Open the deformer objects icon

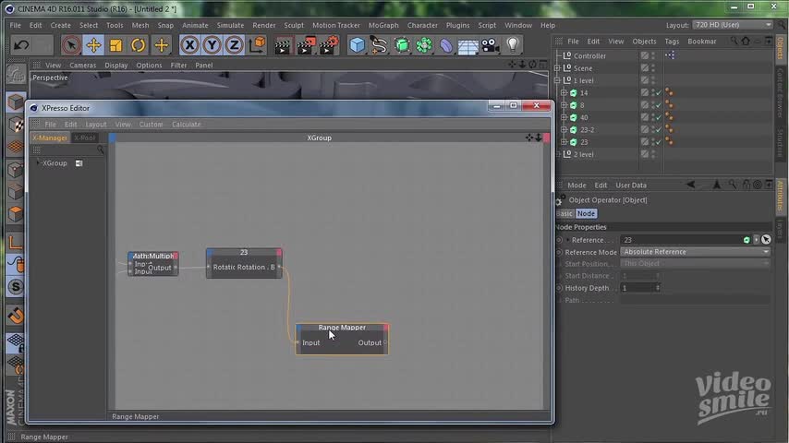[x=446, y=45]
